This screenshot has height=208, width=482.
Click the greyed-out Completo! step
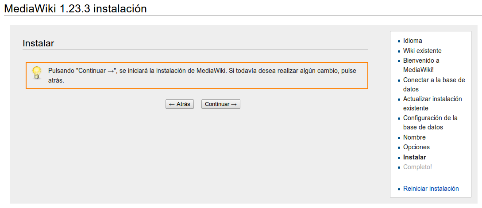[x=418, y=167]
